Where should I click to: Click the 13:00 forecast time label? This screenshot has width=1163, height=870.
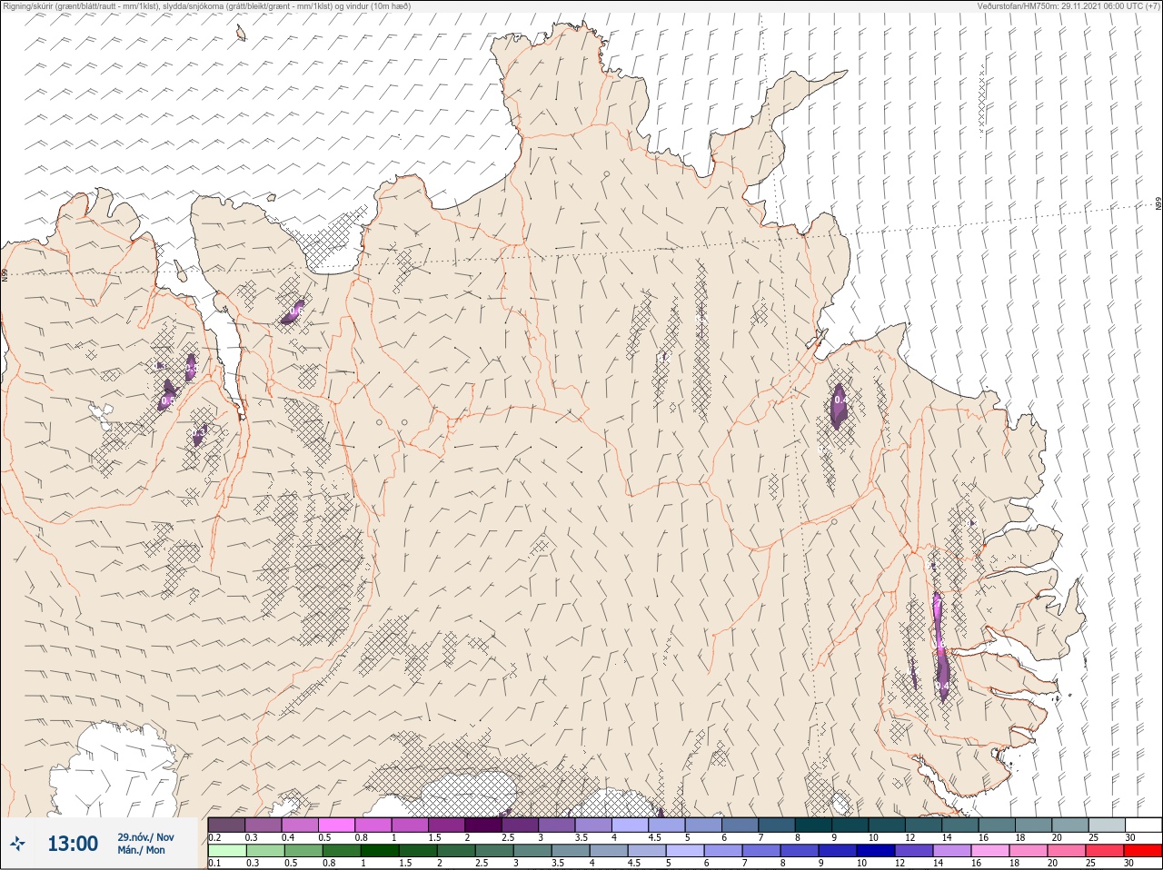[73, 844]
